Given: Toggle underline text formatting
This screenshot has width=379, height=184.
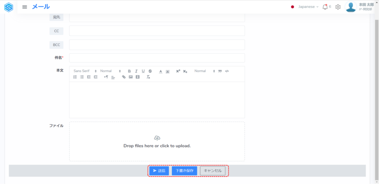Looking at the screenshot, I should pos(143,71).
